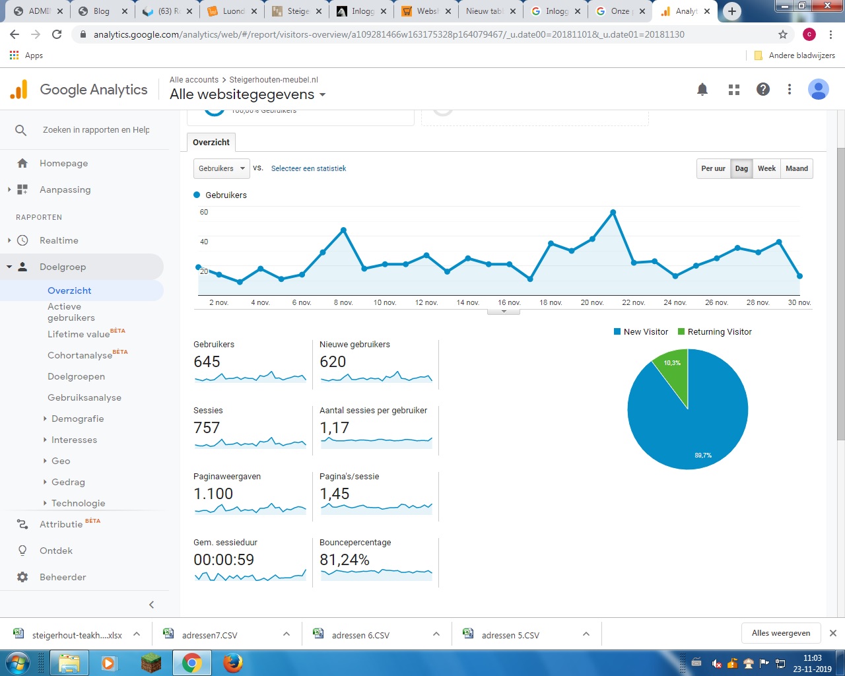
Task: Open Beheerder settings gear
Action: [22, 577]
